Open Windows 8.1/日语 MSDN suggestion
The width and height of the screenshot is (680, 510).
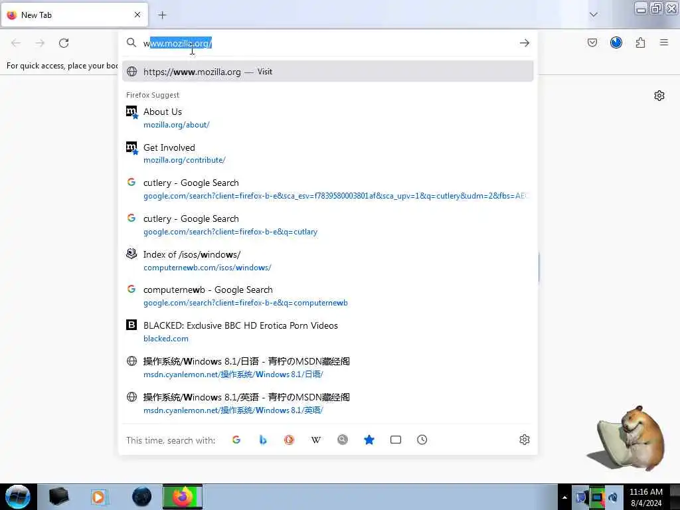tap(328, 368)
